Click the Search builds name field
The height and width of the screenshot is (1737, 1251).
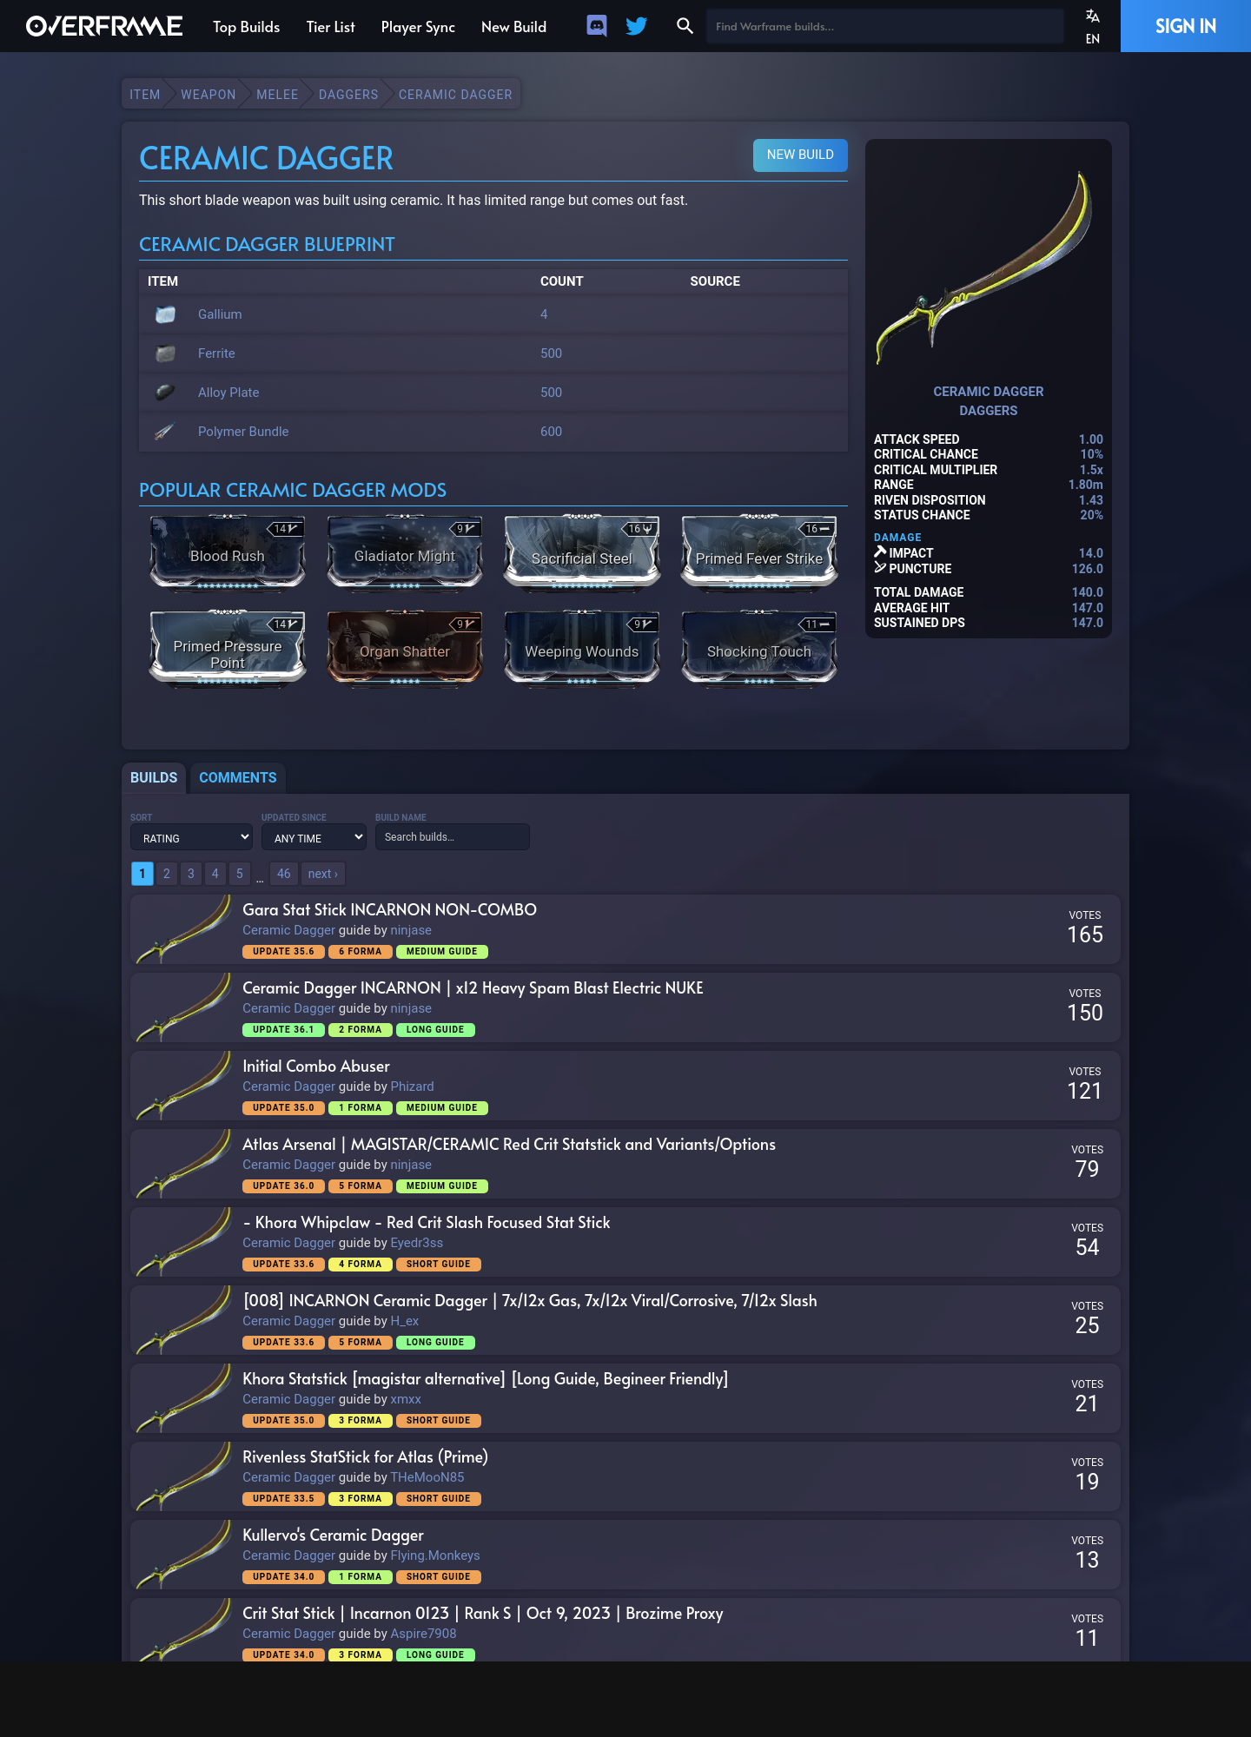pos(453,837)
